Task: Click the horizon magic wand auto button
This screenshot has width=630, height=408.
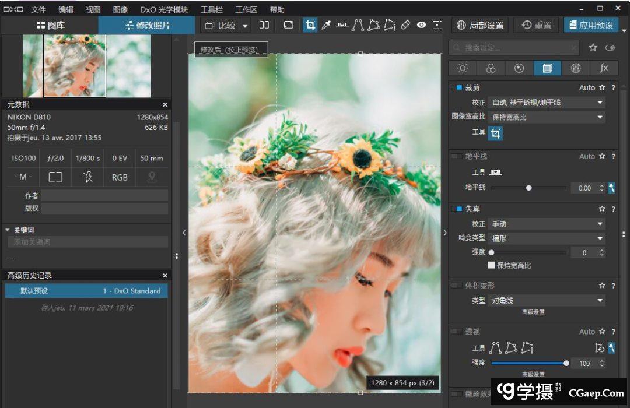Action: click(x=611, y=188)
